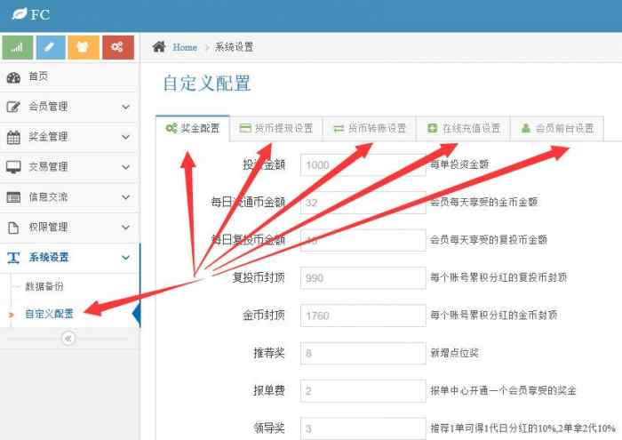Click the orange users shortcut button
Screen dimensions: 622x440
tap(84, 47)
